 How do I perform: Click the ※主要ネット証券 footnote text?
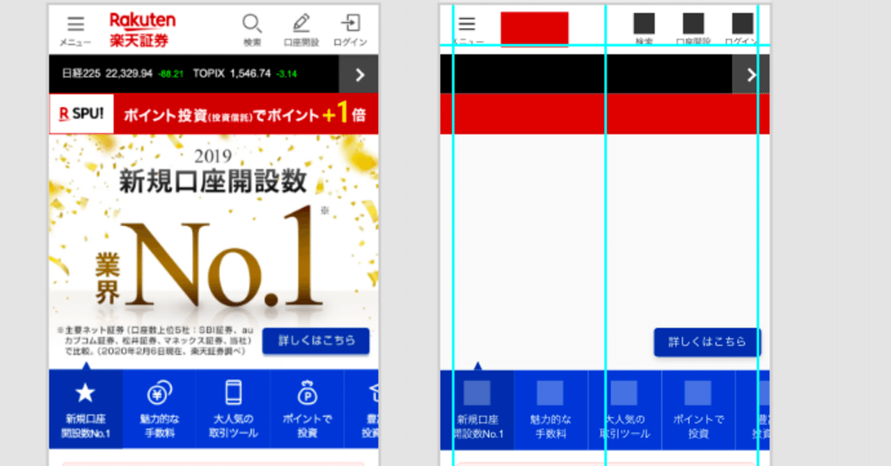154,341
